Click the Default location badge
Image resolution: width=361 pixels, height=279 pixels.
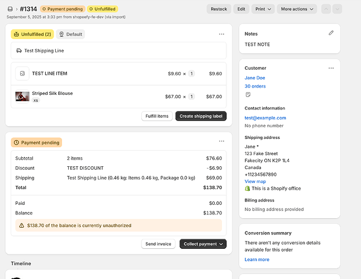click(x=70, y=34)
